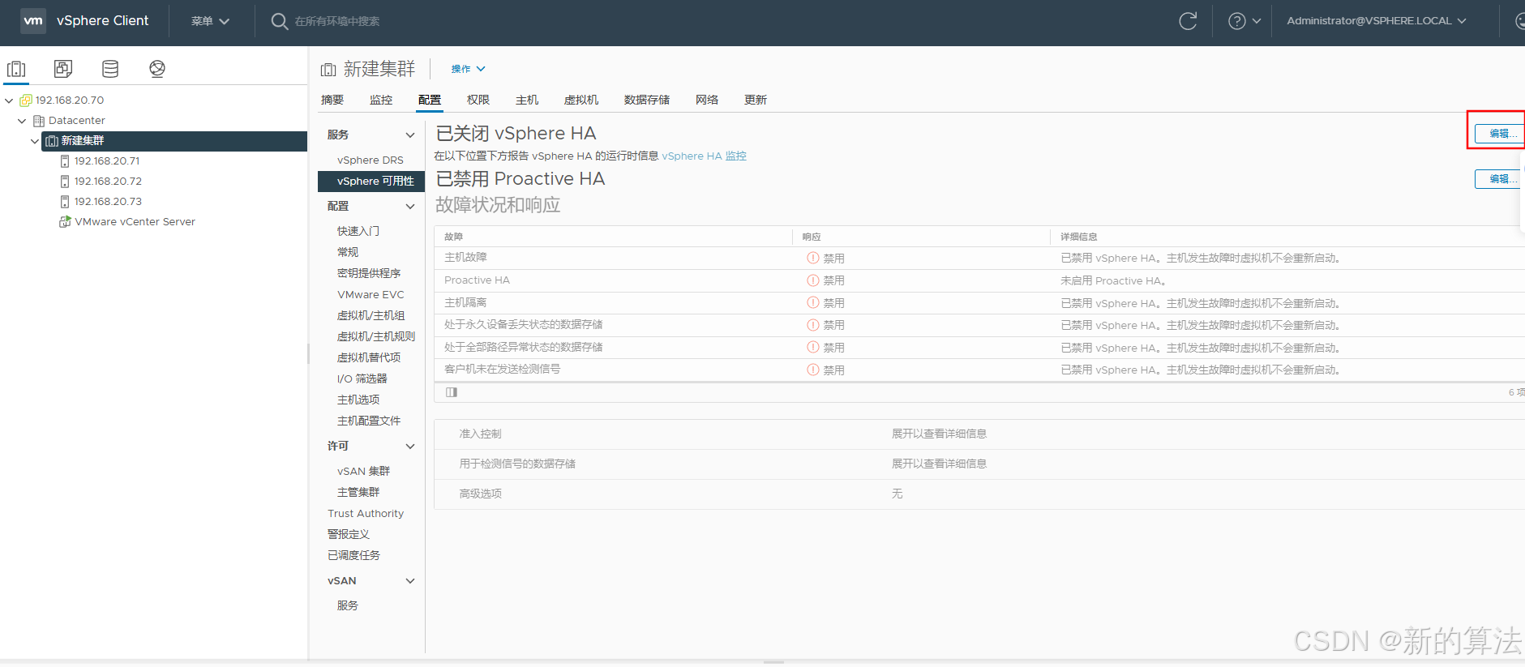
Task: Switch to the 主机 tab
Action: coord(527,100)
